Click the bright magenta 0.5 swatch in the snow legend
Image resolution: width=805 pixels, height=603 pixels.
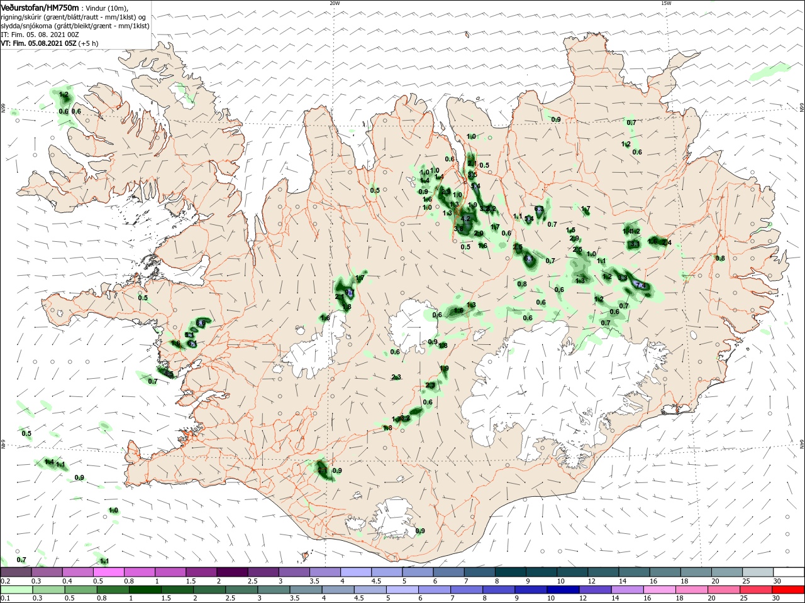coord(109,572)
